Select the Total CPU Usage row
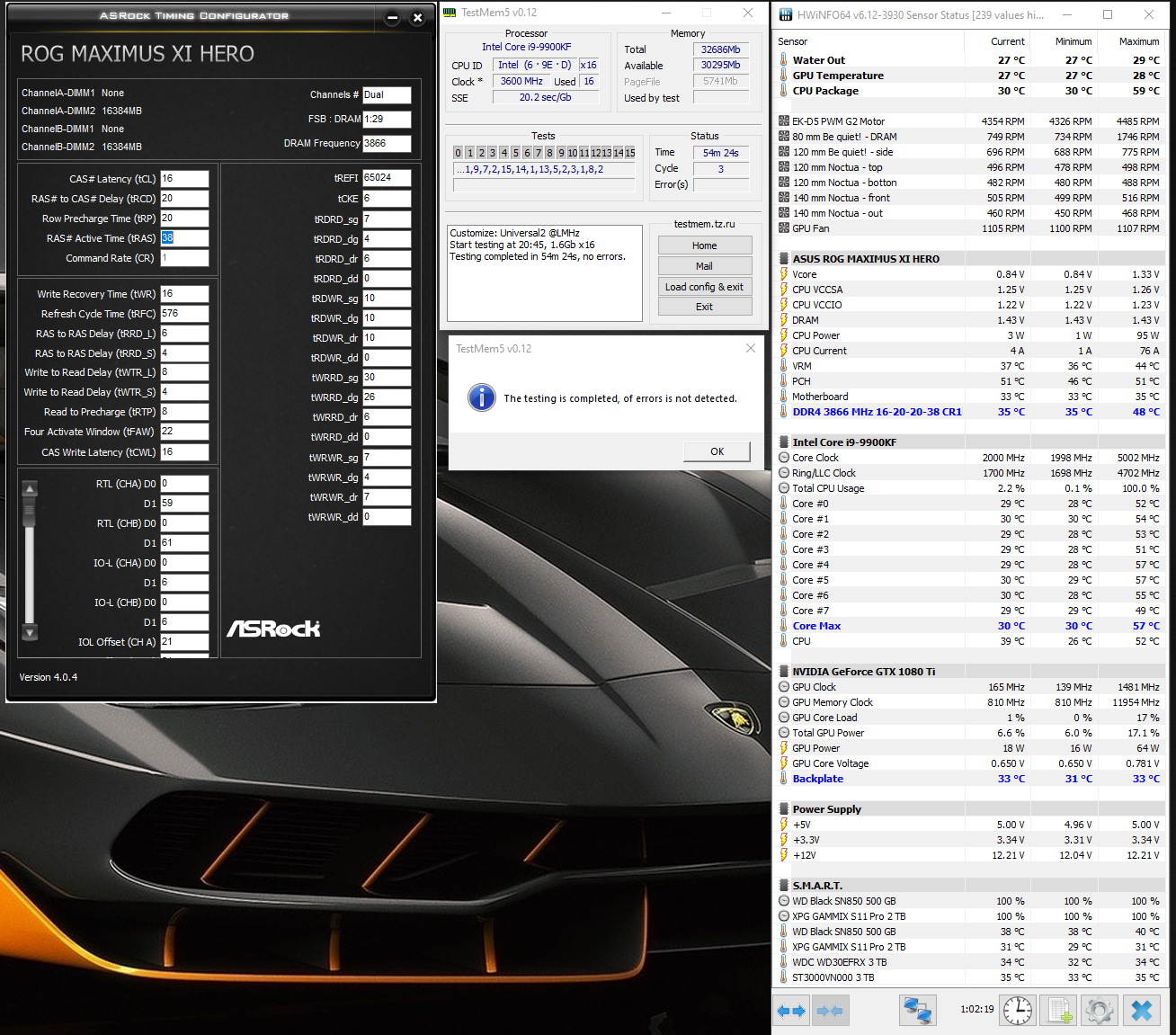1176x1035 pixels. point(970,488)
